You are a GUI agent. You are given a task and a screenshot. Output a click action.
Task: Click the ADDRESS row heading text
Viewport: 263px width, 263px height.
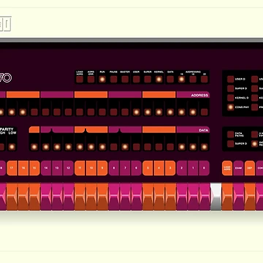[199, 96]
